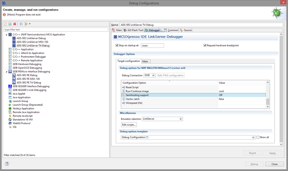The height and width of the screenshot is (171, 288).
Task: Click the Remote Java Application icon
Action: (x=10, y=112)
